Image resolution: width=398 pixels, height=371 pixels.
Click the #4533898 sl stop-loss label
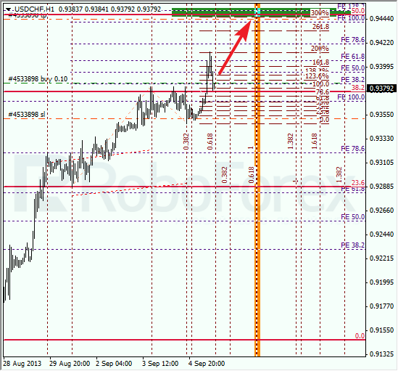pyautogui.click(x=27, y=115)
